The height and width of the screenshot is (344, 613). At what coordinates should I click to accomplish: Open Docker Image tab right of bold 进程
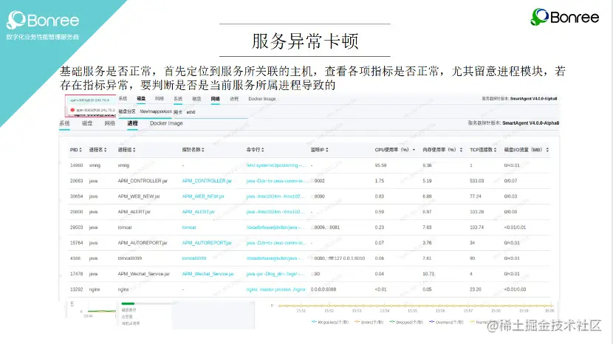tap(166, 123)
